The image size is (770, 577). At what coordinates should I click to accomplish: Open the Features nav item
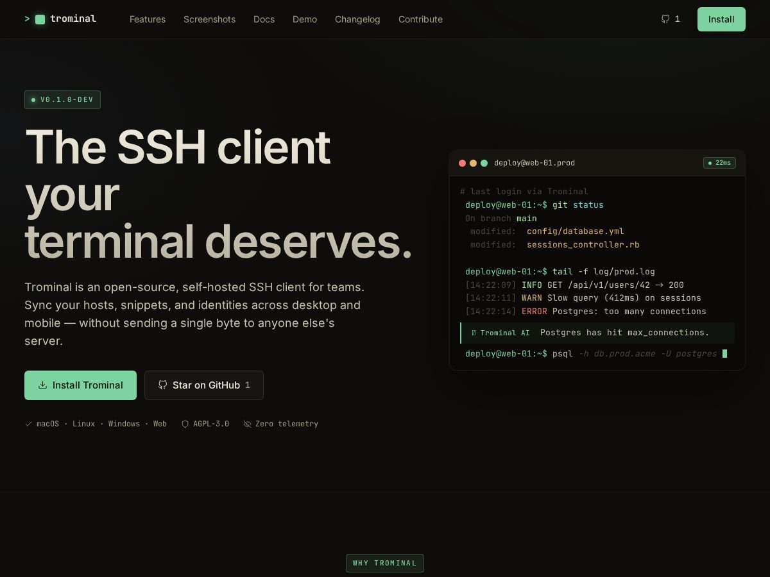[x=148, y=19]
